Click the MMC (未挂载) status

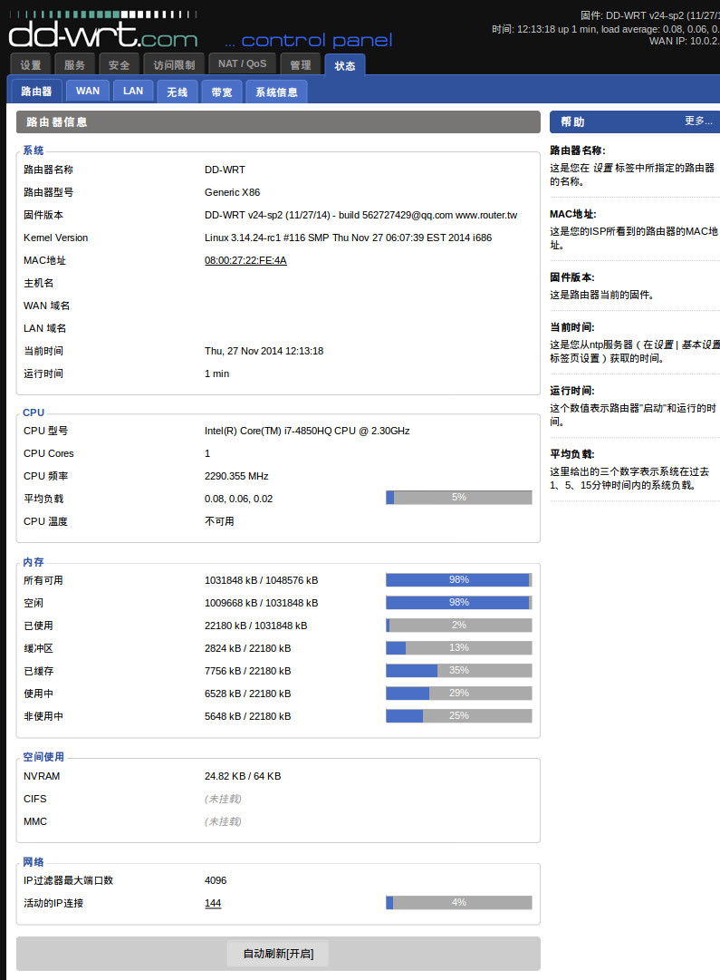click(223, 821)
